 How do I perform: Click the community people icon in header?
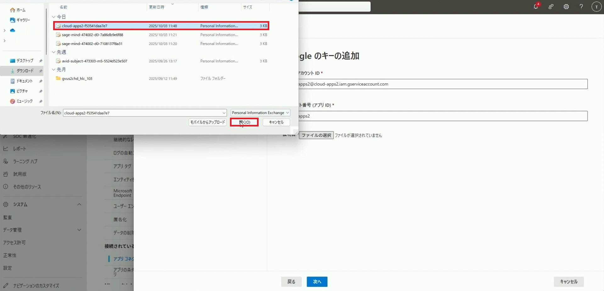pos(551,7)
